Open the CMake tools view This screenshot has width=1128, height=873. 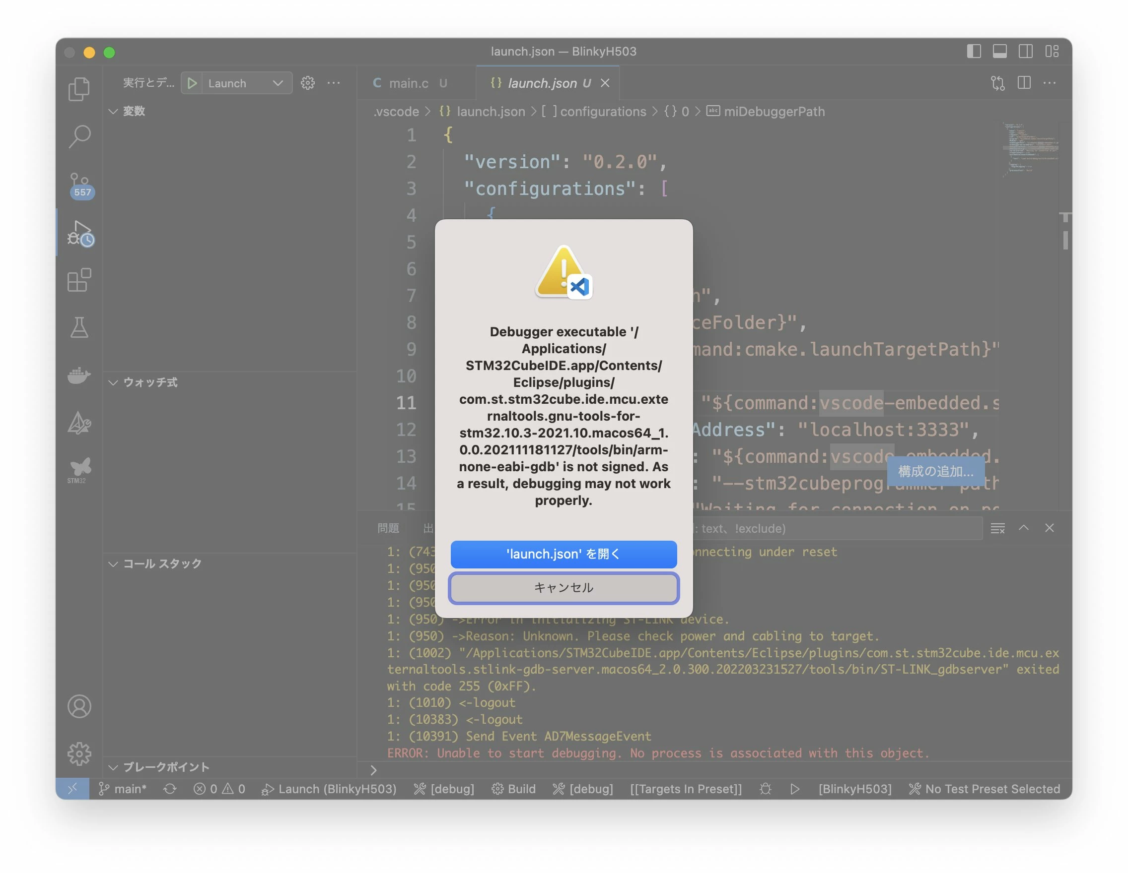pos(79,423)
